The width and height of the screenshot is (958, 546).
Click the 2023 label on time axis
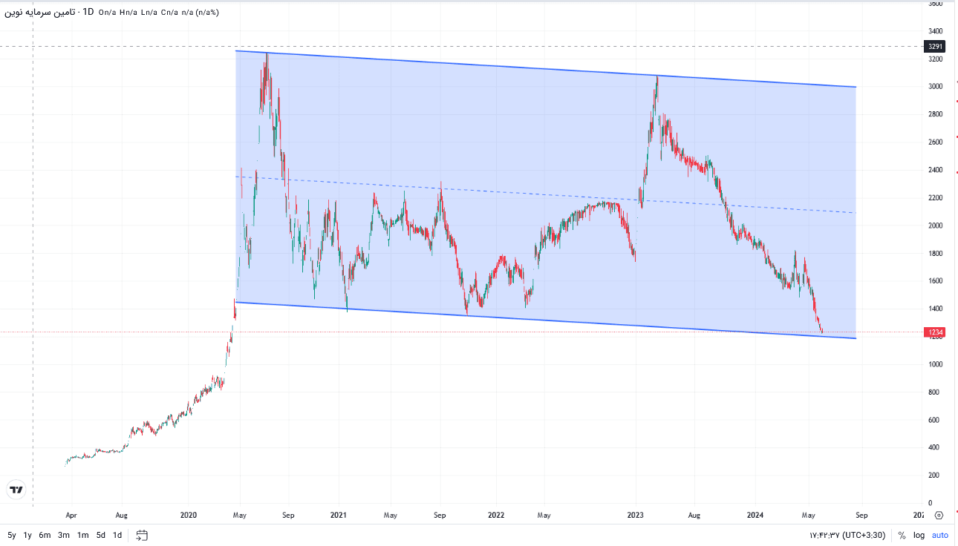click(x=636, y=515)
